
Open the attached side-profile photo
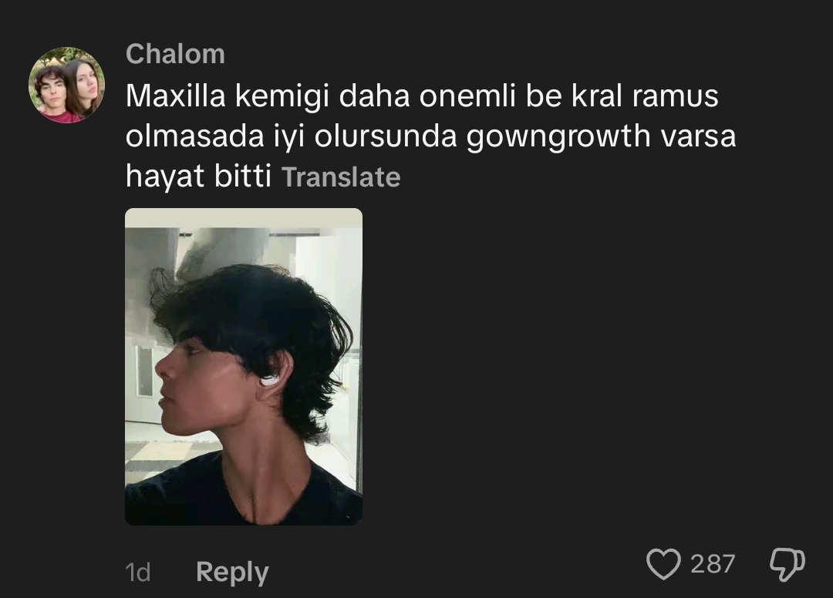pyautogui.click(x=243, y=367)
